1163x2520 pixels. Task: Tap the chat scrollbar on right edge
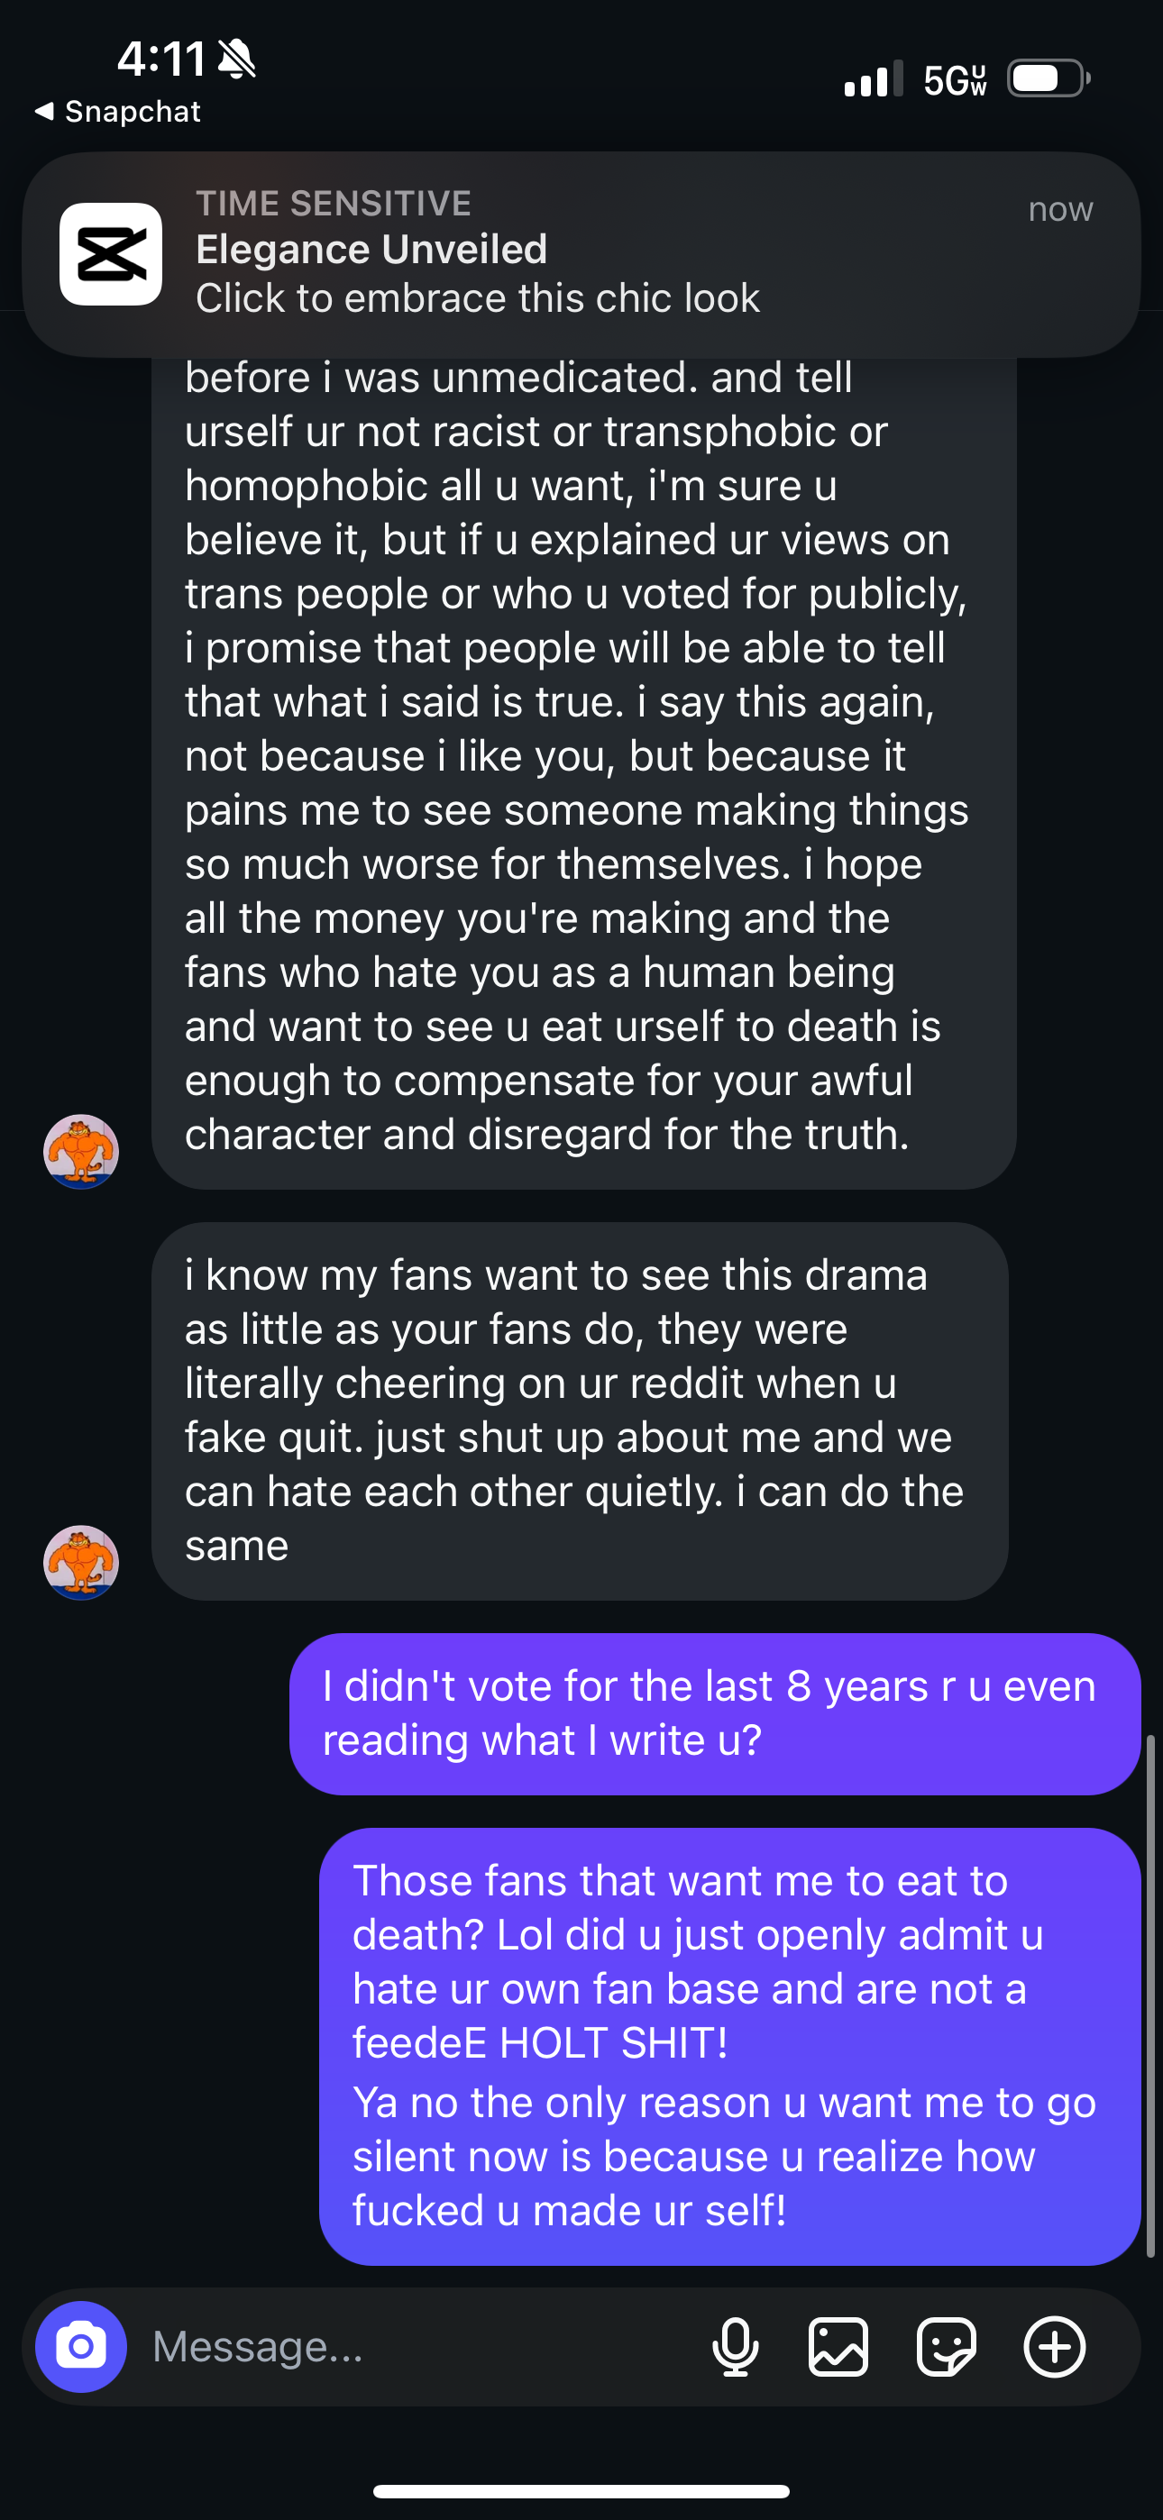click(x=1150, y=1995)
